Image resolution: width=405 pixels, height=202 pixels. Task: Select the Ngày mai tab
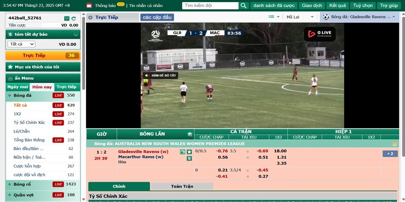click(x=18, y=87)
